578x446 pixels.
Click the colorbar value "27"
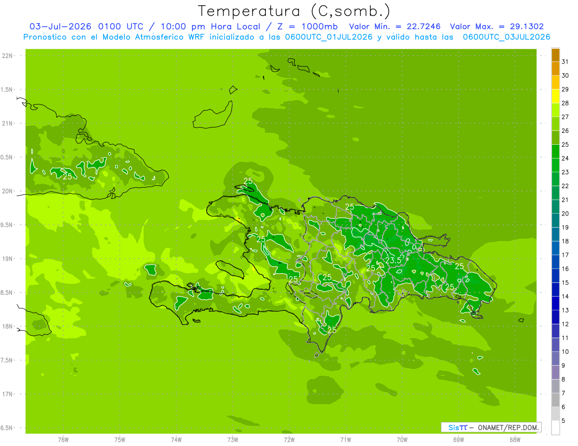tap(565, 117)
